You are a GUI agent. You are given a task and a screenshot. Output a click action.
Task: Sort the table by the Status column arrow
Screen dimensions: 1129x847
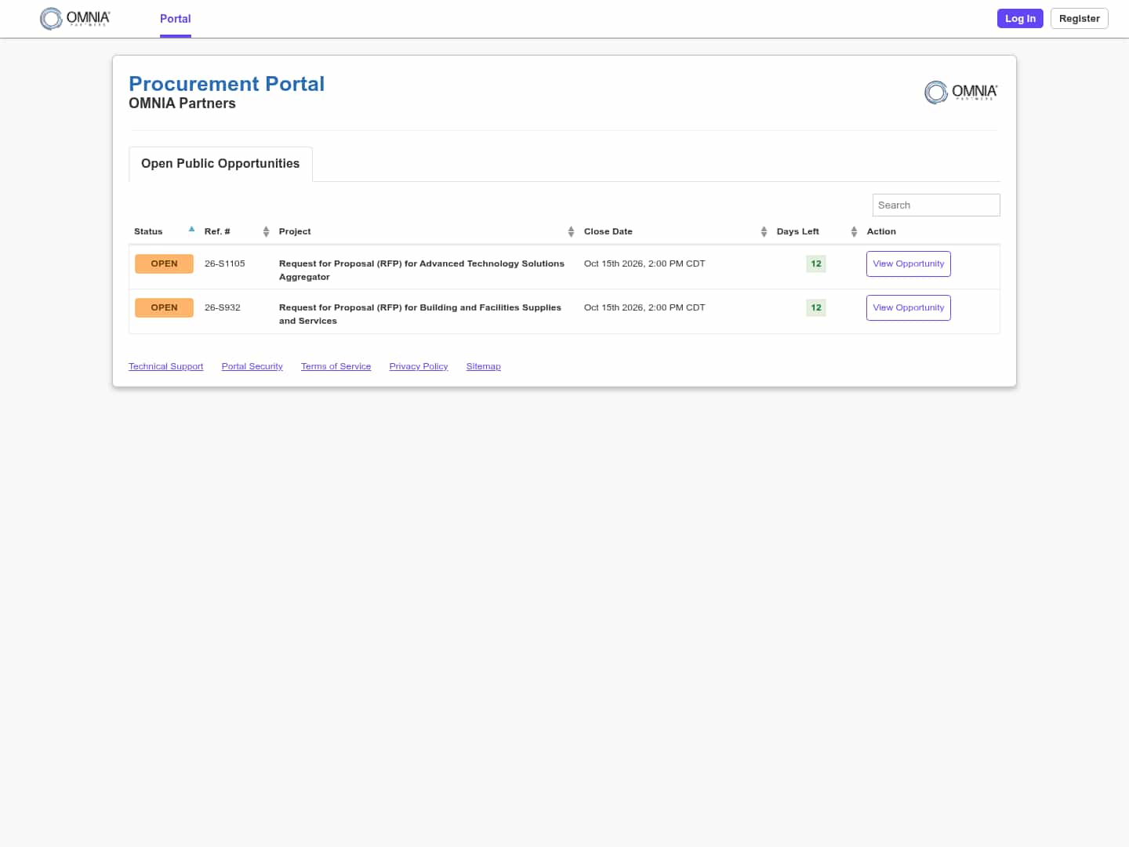pos(191,230)
